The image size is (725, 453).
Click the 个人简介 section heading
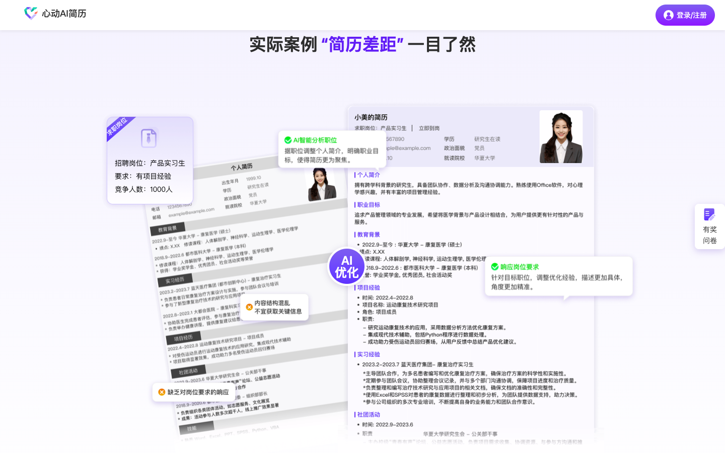click(369, 175)
